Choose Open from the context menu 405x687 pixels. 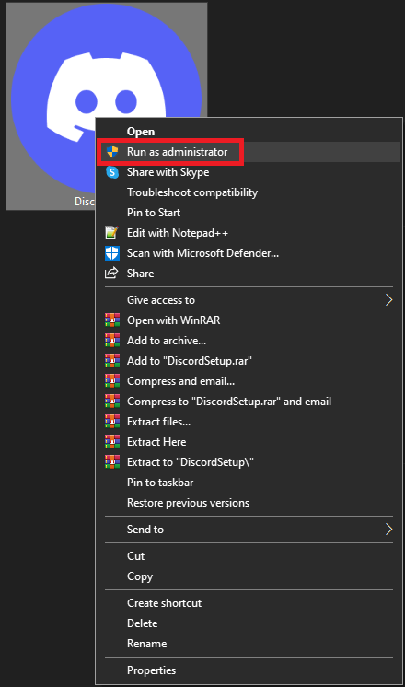(x=249, y=132)
